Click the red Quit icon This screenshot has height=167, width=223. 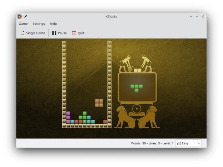[74, 33]
